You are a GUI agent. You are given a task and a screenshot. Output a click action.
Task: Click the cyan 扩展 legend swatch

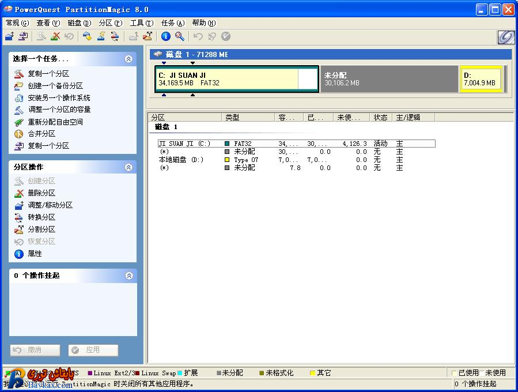(180, 373)
